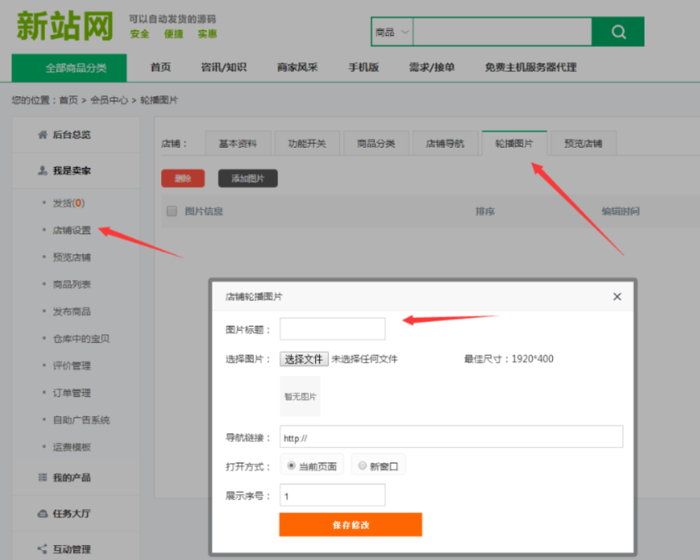Click inside the 图片标题 input field

332,328
